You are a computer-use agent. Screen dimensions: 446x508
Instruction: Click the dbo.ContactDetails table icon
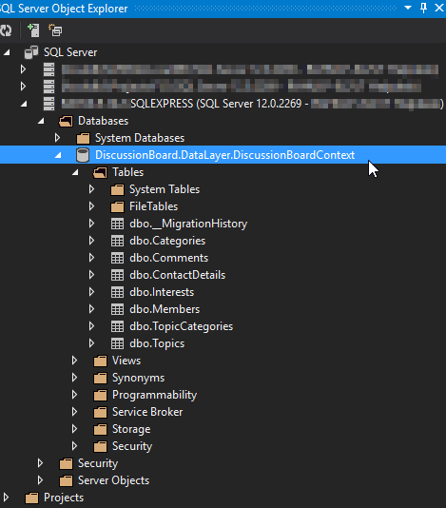117,275
